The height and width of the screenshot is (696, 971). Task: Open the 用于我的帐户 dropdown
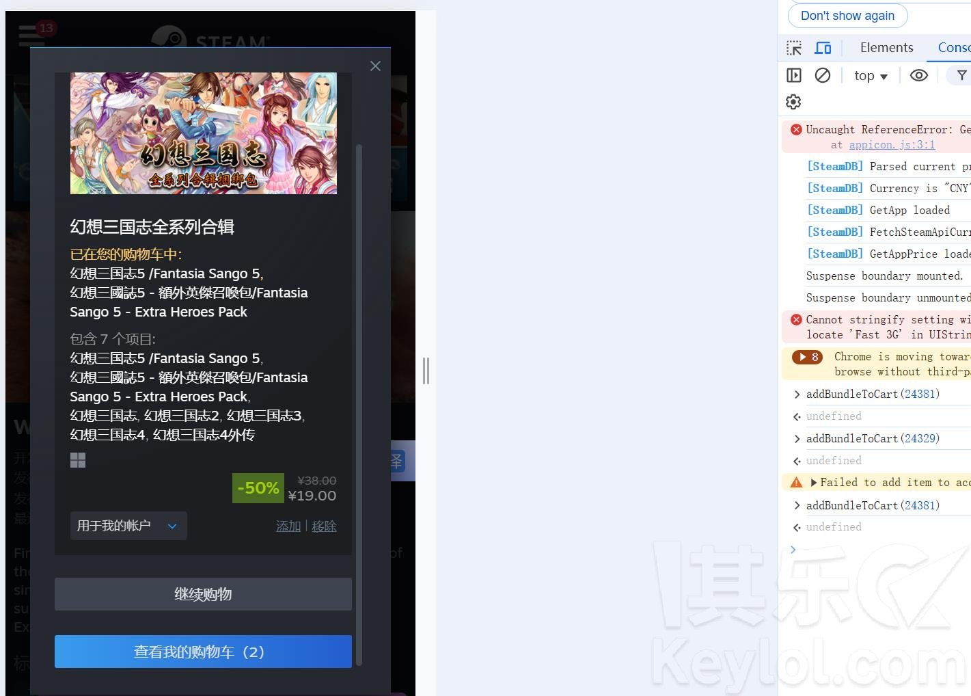[x=128, y=526]
